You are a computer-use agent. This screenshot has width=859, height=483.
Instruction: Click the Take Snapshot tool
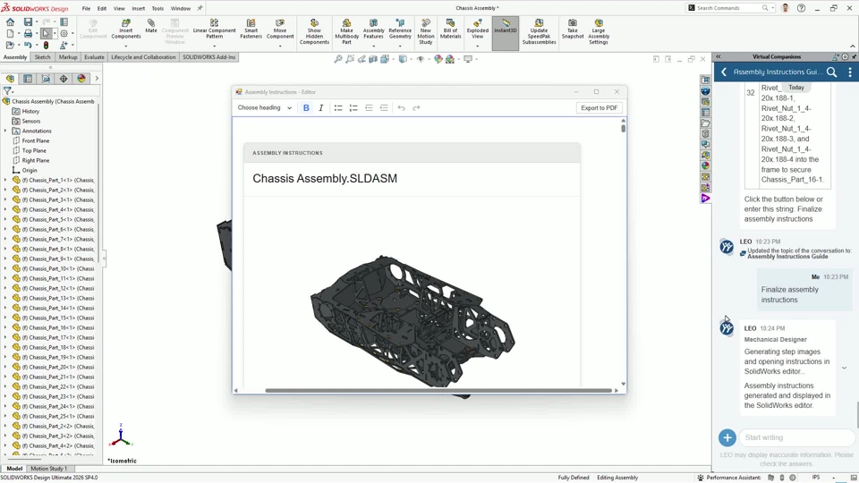(573, 30)
